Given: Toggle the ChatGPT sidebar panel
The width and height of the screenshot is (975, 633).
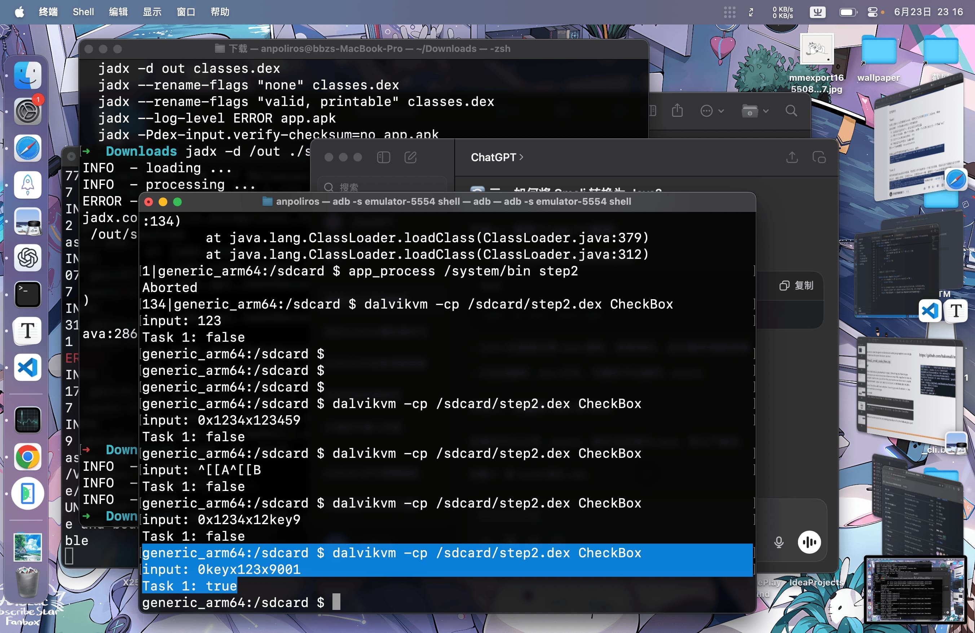Looking at the screenshot, I should tap(383, 157).
